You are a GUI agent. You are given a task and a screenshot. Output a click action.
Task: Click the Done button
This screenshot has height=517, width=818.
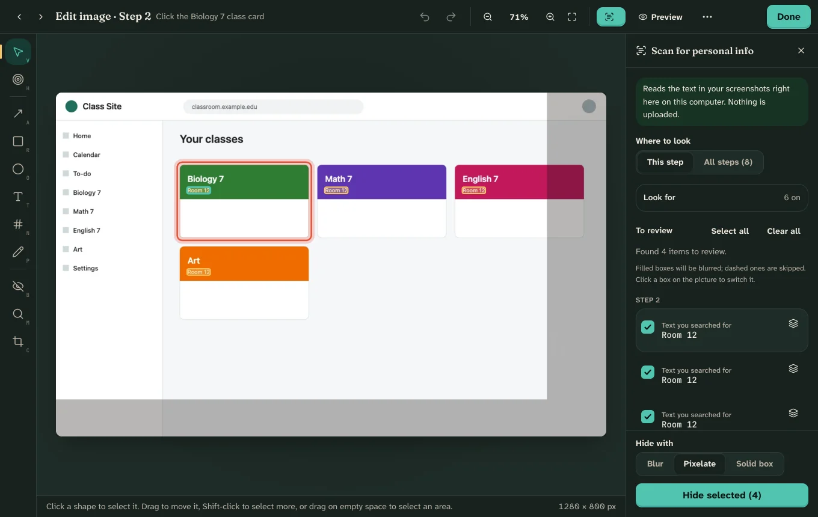789,17
